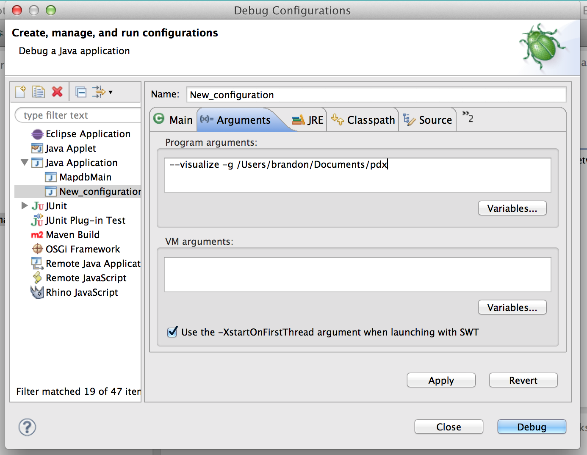Viewport: 587px width, 455px height.
Task: Select Java Applet configuration type
Action: [x=71, y=148]
